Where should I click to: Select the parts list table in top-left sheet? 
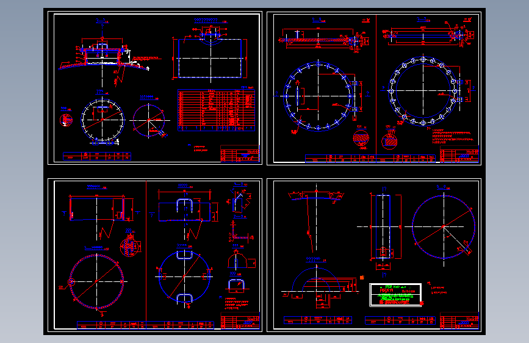coord(216,110)
